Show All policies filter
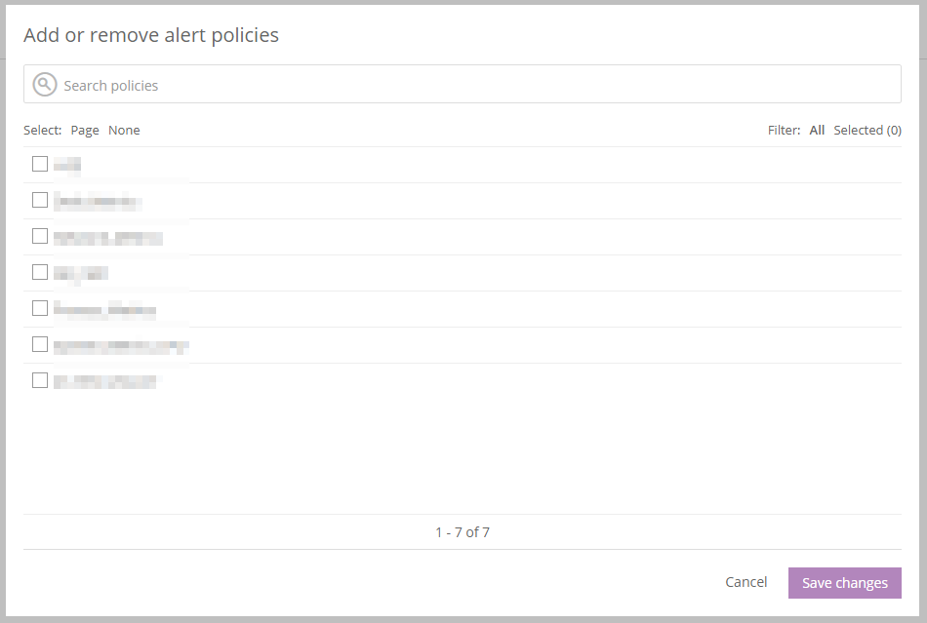Image resolution: width=927 pixels, height=623 pixels. (x=817, y=130)
